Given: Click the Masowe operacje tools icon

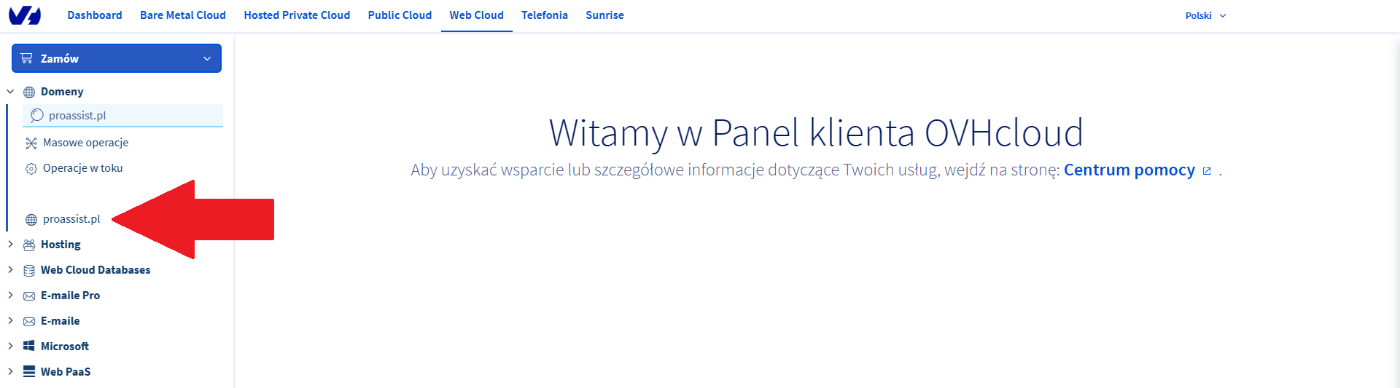Looking at the screenshot, I should tap(31, 143).
